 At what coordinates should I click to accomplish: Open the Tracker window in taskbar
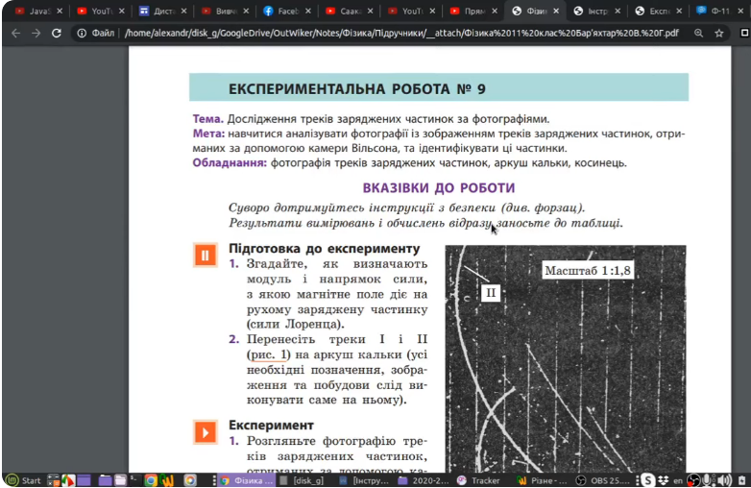click(x=479, y=480)
